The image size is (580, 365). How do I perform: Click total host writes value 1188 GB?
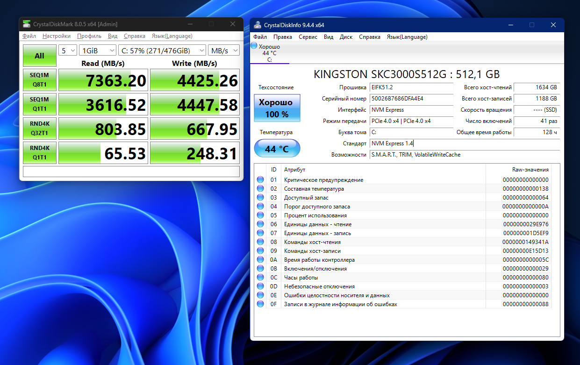537,99
